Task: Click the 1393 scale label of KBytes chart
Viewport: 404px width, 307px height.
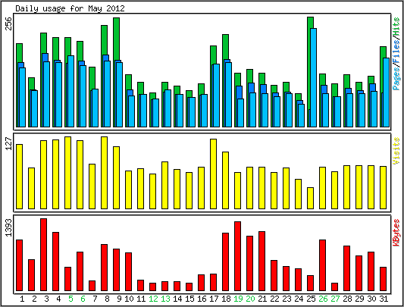Action: (x=9, y=227)
